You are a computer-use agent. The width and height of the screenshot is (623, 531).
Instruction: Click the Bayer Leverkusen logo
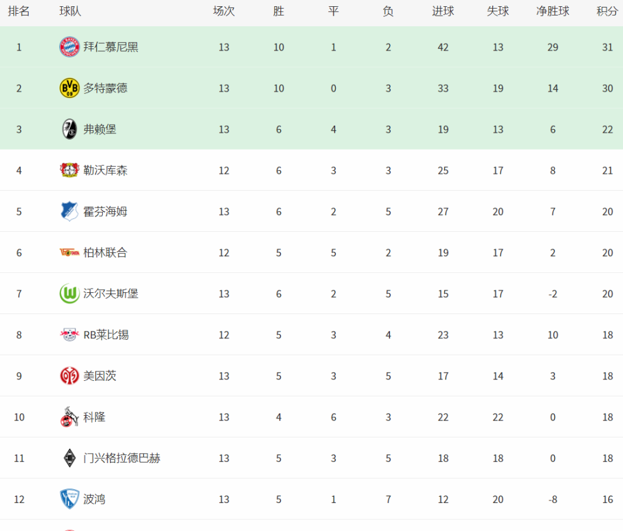tap(70, 170)
